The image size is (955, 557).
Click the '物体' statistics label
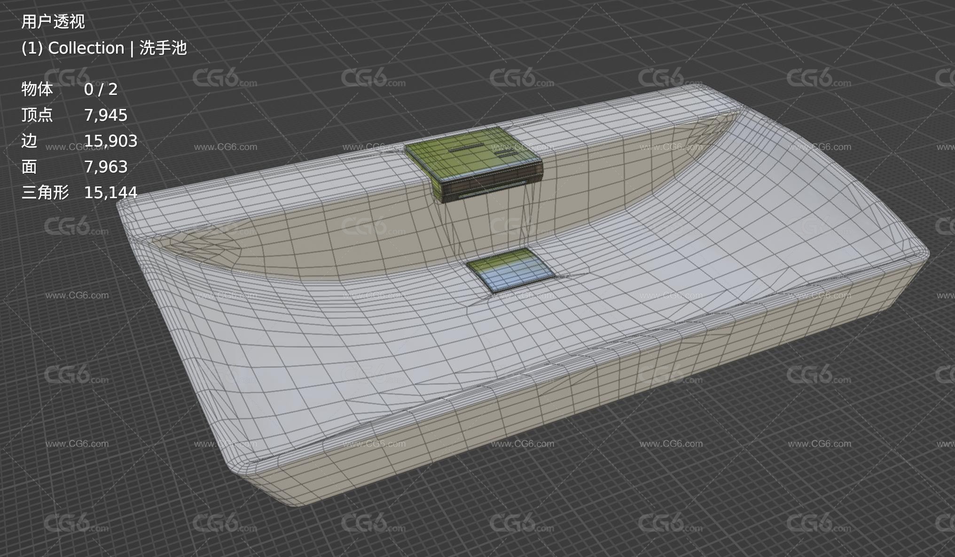[37, 89]
